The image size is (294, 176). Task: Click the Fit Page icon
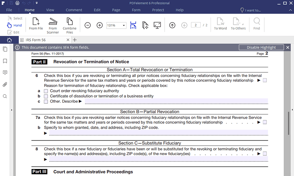point(145,25)
